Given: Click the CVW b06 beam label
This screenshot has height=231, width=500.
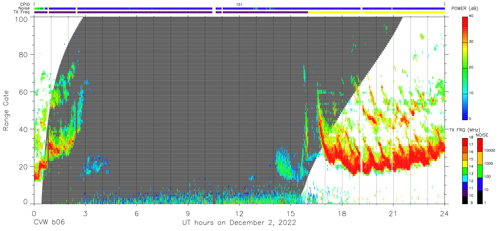Looking at the screenshot, I should pos(49,222).
